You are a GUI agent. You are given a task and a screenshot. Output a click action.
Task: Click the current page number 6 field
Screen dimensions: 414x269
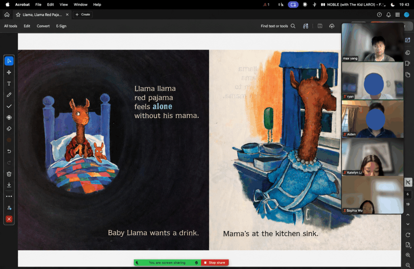[x=408, y=194]
